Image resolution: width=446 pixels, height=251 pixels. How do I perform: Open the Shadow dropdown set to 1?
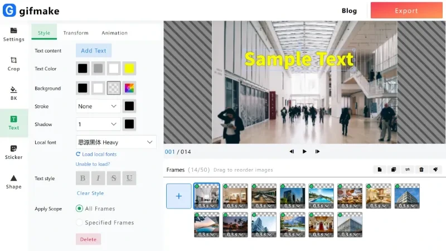(x=98, y=124)
